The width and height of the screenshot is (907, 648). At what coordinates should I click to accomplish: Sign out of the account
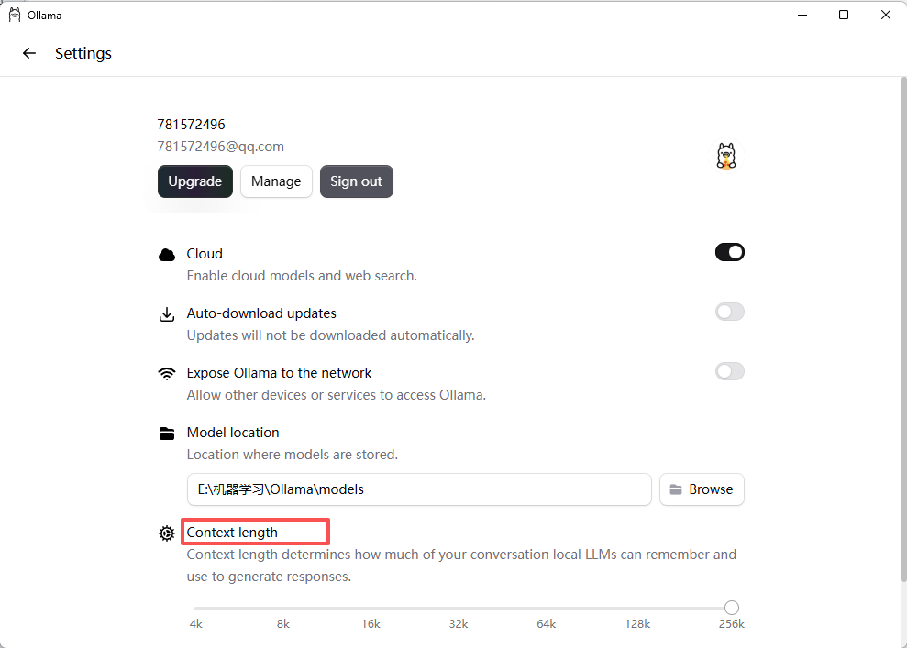click(357, 181)
